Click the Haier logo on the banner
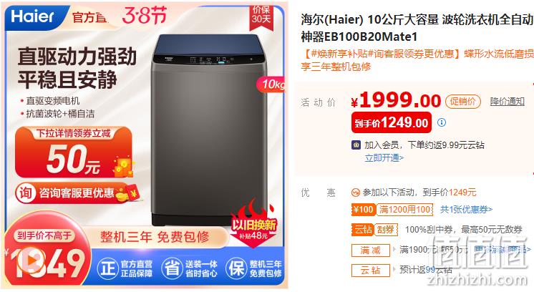The width and height of the screenshot is (534, 292). tap(32, 16)
